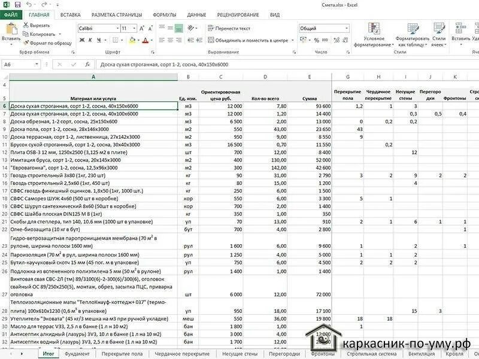The width and height of the screenshot is (479, 359).
Task: Click the formula bar text
Action: [164, 65]
